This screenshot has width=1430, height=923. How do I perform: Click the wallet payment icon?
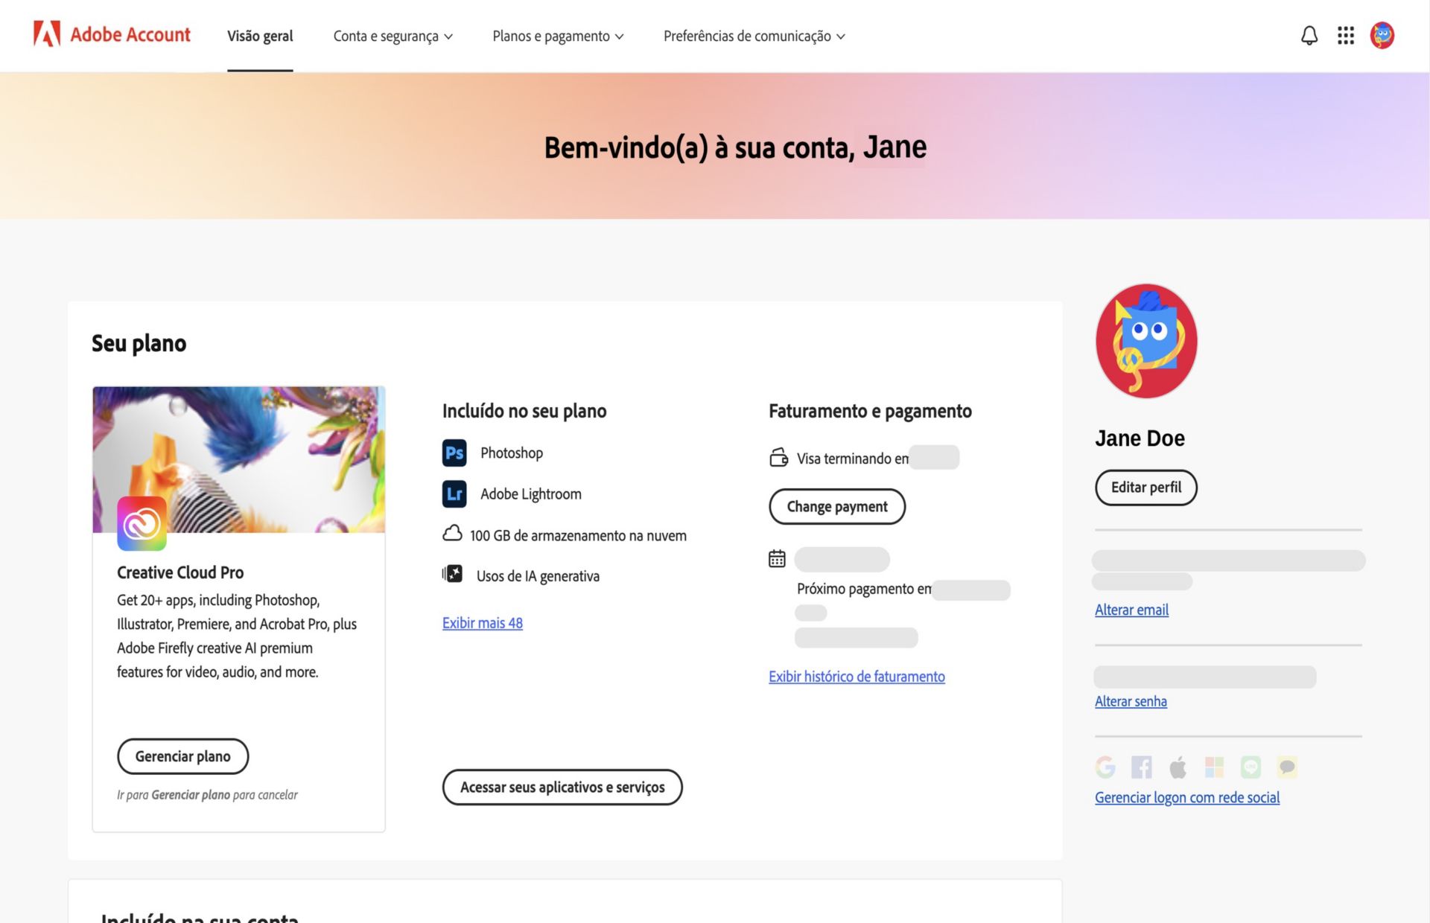click(x=778, y=457)
